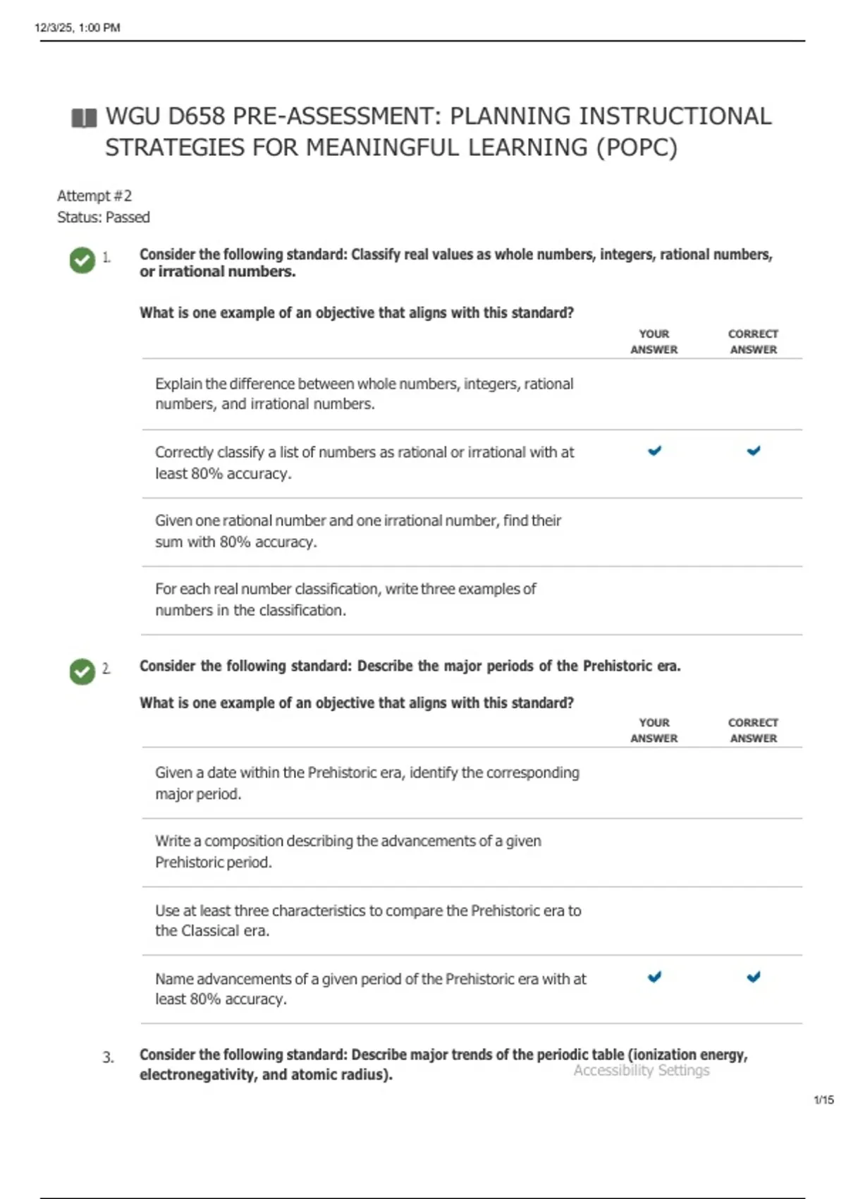846x1199 pixels.
Task: Choose 'Explain the difference between whole numbers' option
Action: pyautogui.click(x=364, y=394)
